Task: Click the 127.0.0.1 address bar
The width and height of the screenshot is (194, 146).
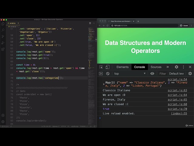Action: [144, 26]
